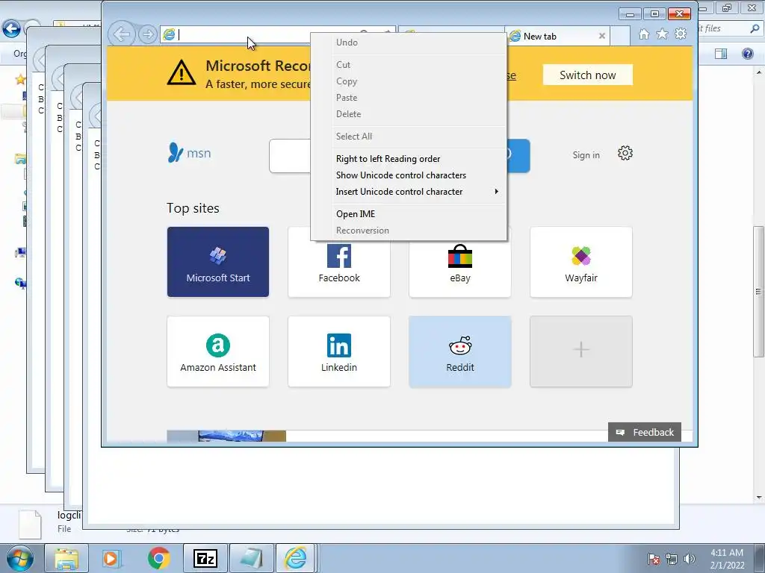Viewport: 765px width, 573px height.
Task: Click the Sign in link
Action: point(586,155)
